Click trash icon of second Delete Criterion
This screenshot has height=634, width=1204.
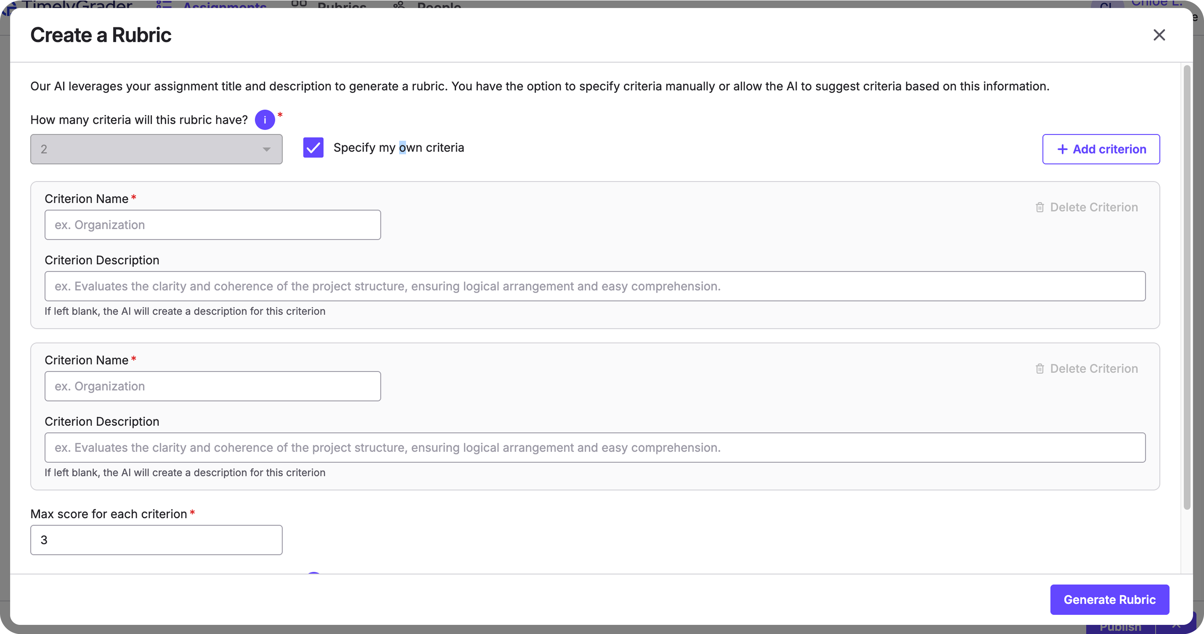(1039, 369)
